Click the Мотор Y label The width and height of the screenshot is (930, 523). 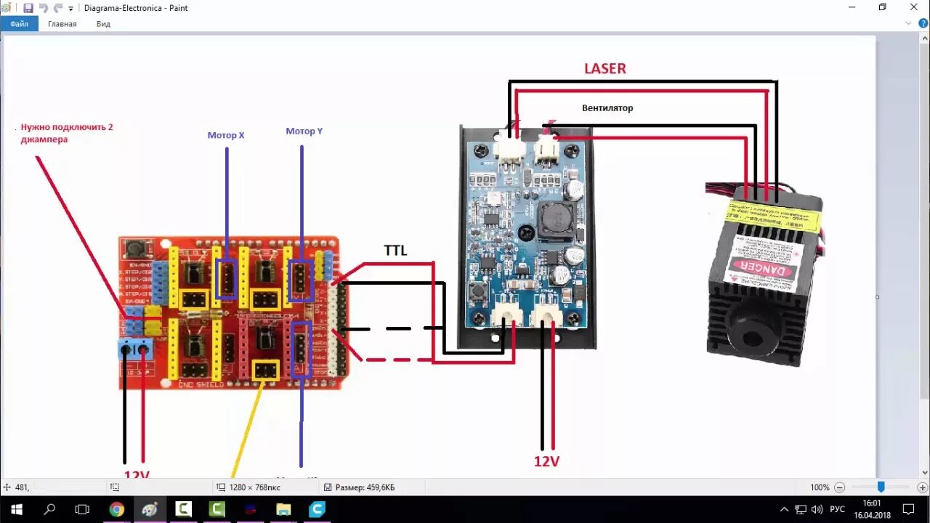304,131
